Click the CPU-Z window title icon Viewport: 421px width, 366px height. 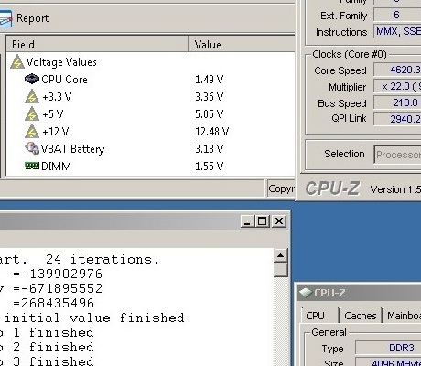[x=306, y=293]
